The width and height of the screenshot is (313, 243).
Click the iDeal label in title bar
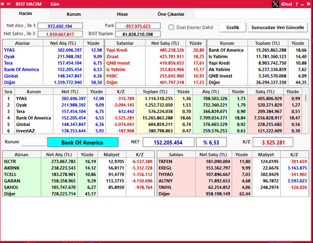pyautogui.click(x=286, y=4)
